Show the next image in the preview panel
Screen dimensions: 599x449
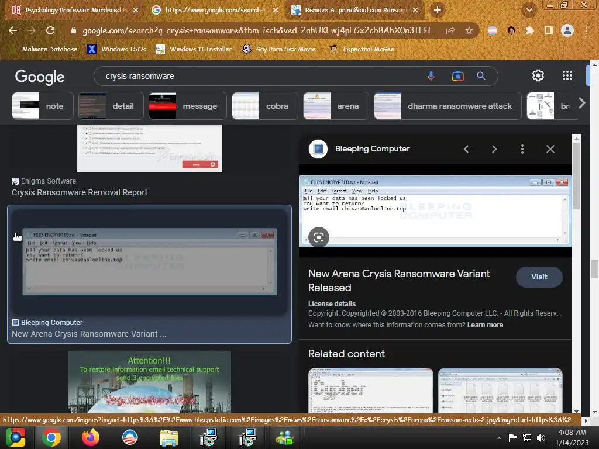click(494, 149)
